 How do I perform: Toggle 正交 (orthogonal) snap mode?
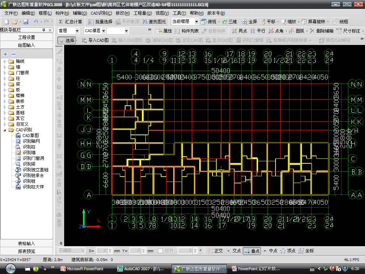(x=211, y=251)
